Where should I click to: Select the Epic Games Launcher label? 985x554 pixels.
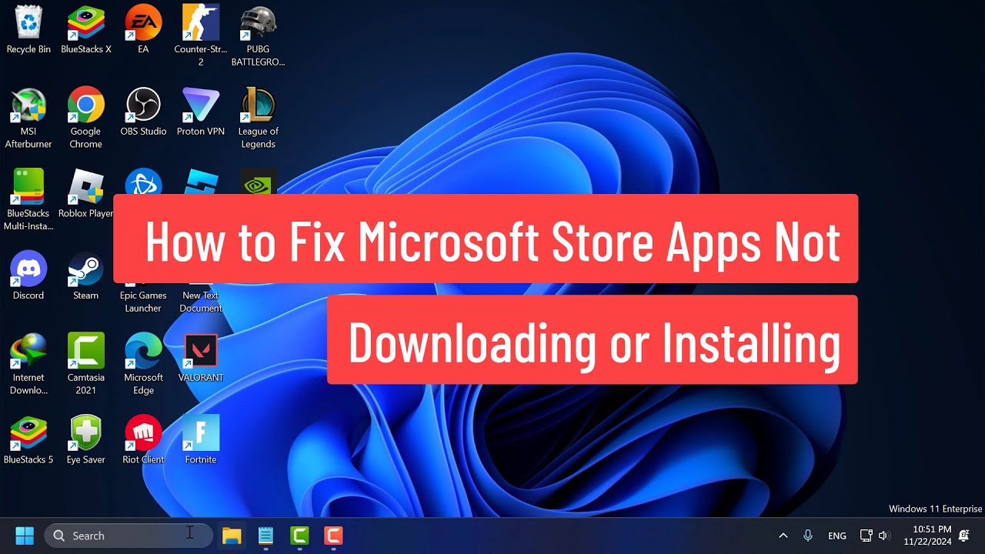tap(143, 302)
